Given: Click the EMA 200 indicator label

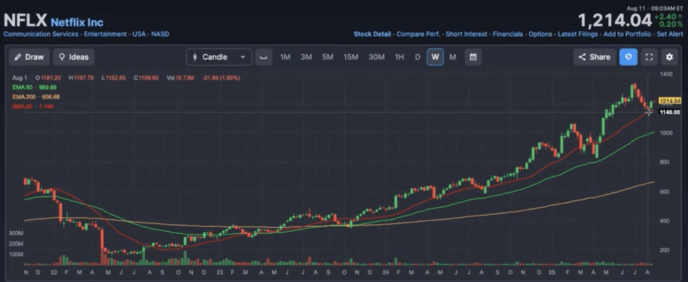Looking at the screenshot, I should (x=36, y=97).
